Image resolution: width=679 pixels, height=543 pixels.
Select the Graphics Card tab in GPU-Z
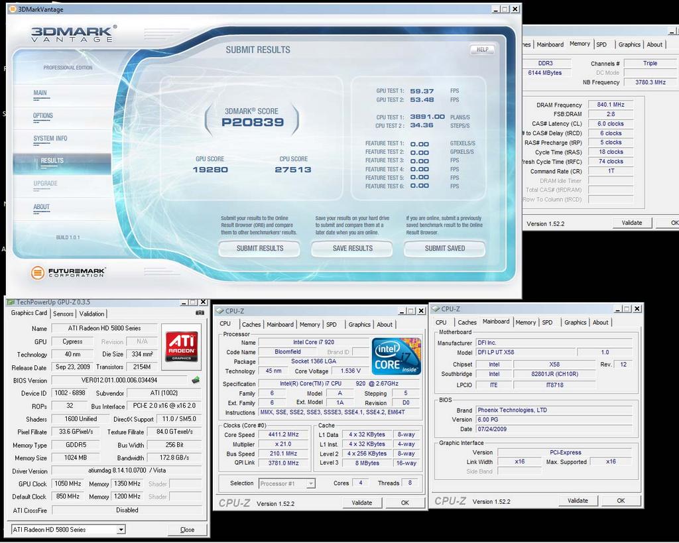[29, 313]
